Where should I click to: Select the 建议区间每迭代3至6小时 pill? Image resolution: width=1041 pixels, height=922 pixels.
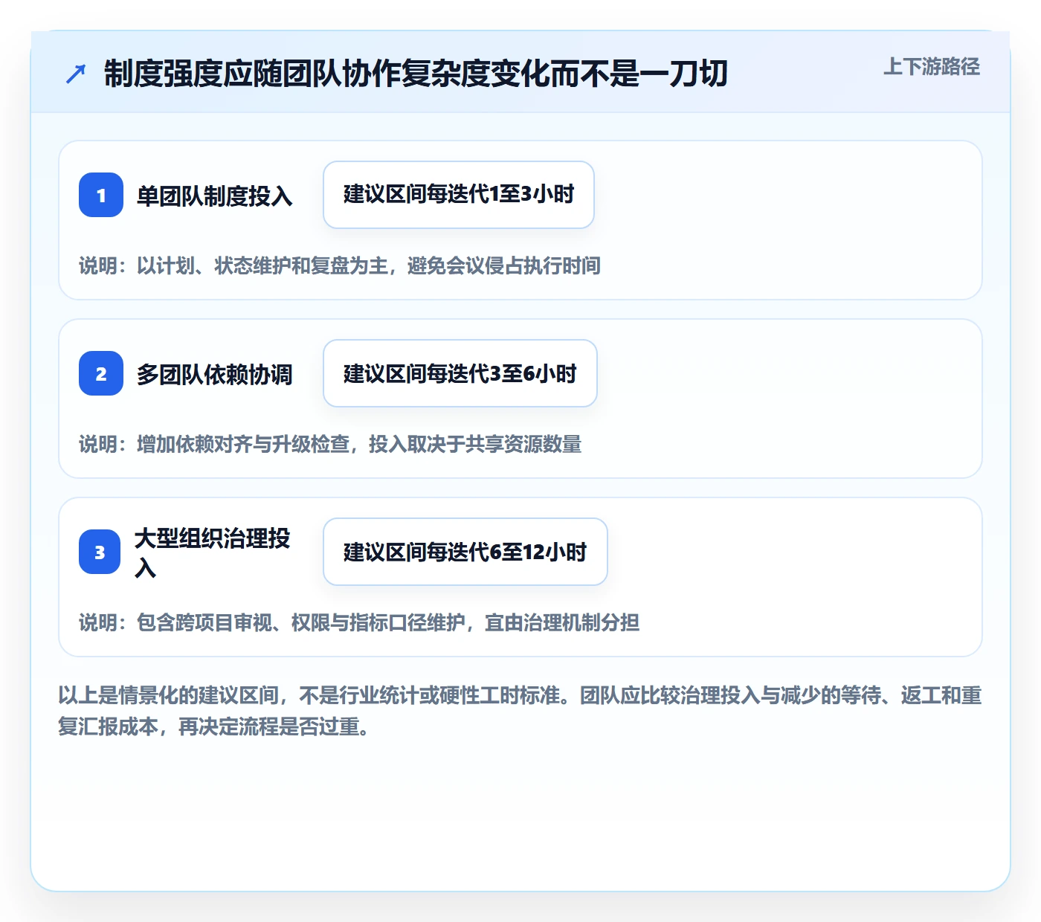pyautogui.click(x=460, y=373)
